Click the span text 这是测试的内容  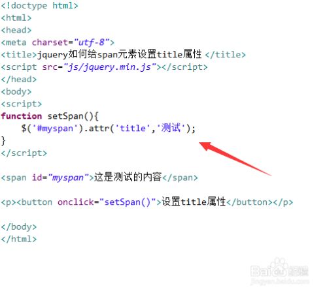point(128,177)
